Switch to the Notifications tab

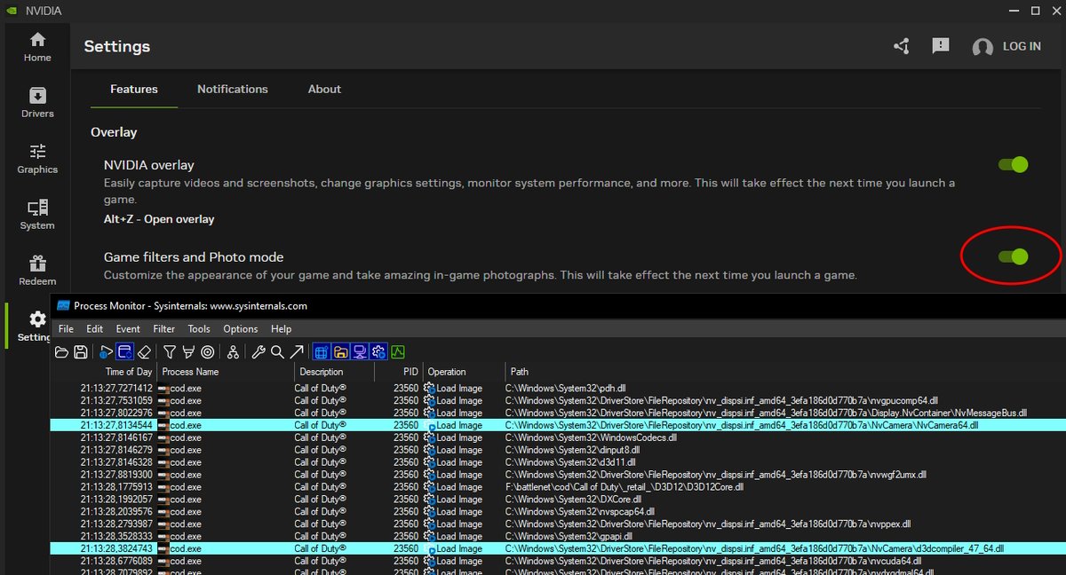233,89
